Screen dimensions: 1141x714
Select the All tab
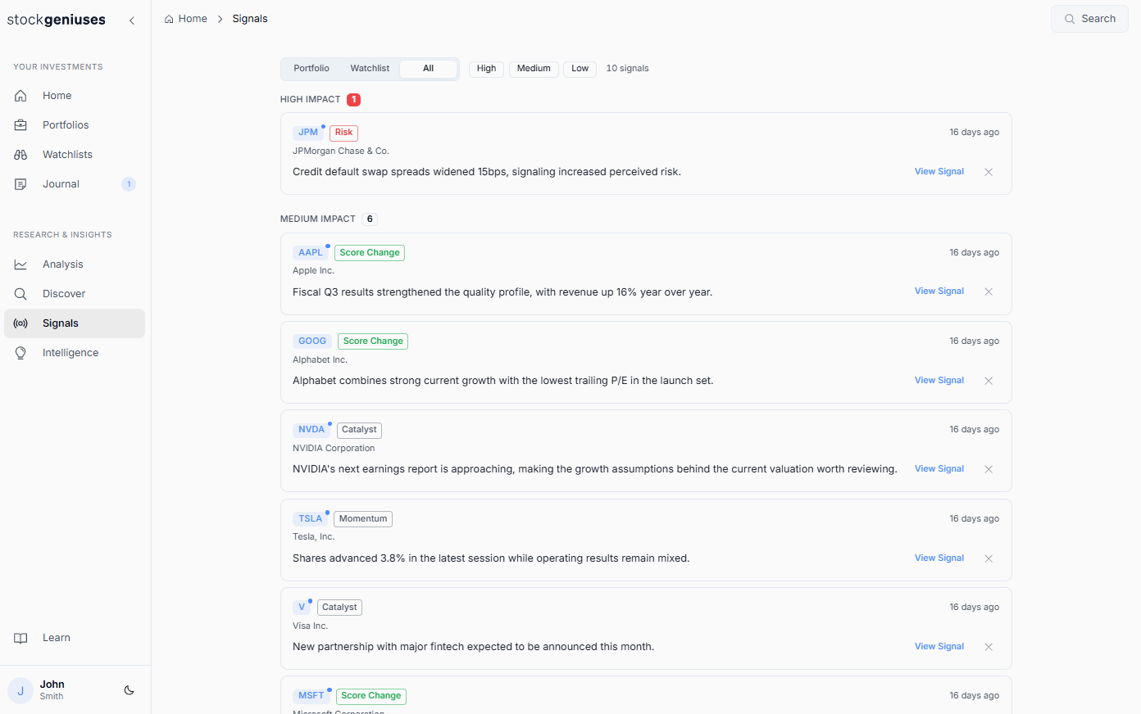click(x=428, y=69)
